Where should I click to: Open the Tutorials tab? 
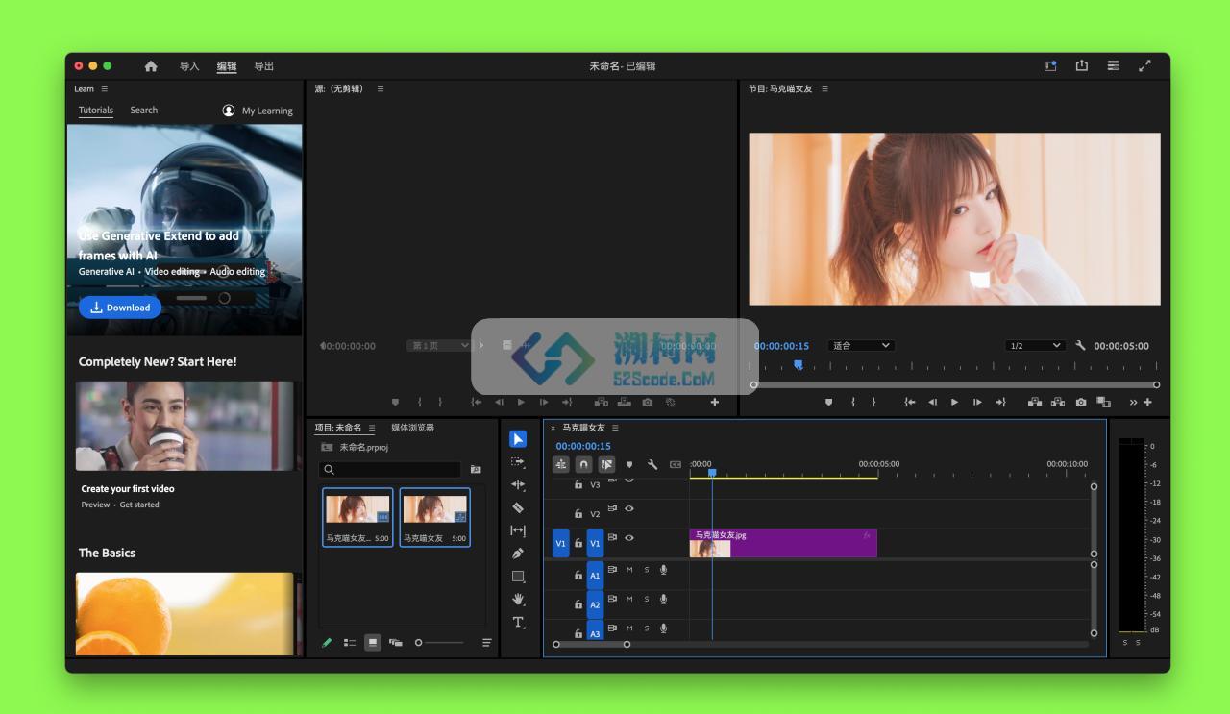pyautogui.click(x=96, y=111)
